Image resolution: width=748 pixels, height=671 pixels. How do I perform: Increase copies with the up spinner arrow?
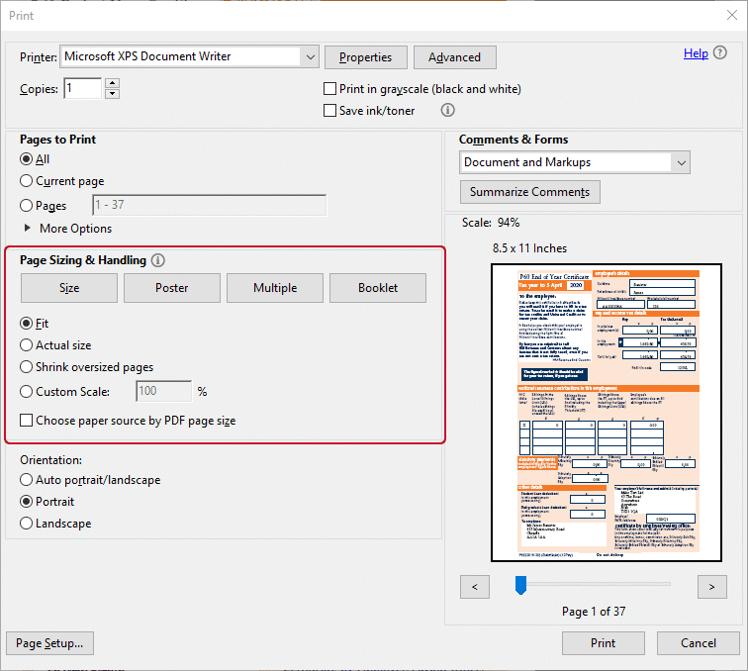pos(112,83)
